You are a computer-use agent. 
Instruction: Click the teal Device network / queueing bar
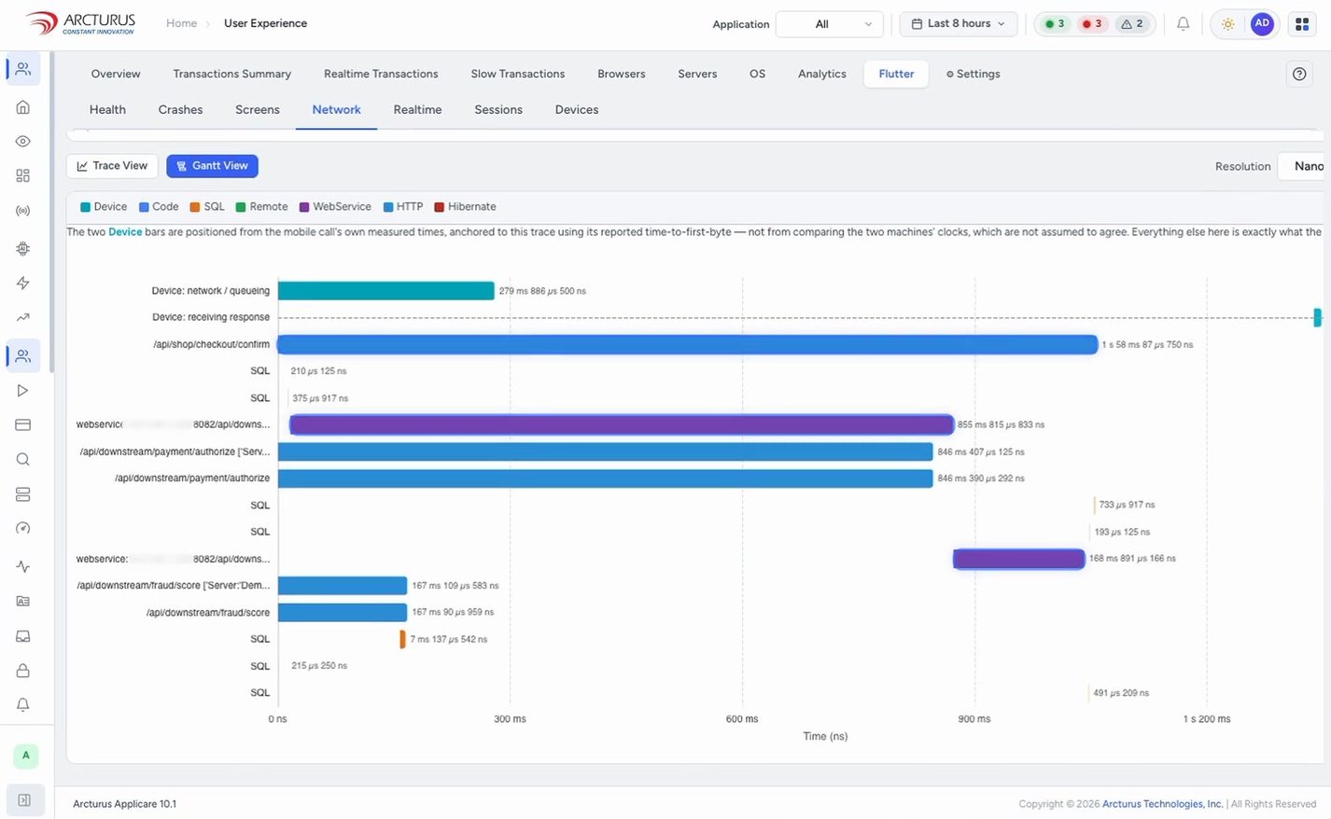pos(385,291)
